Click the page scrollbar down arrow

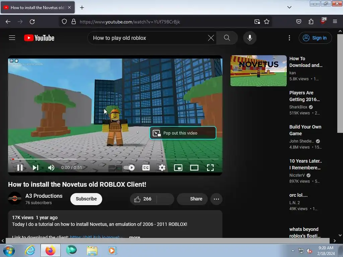coord(340,235)
